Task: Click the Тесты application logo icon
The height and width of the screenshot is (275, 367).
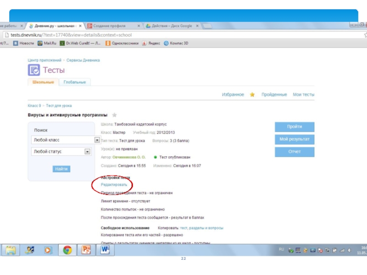Action: 34,70
